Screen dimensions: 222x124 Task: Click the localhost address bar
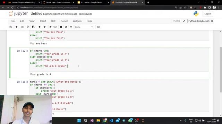(x=95, y=8)
